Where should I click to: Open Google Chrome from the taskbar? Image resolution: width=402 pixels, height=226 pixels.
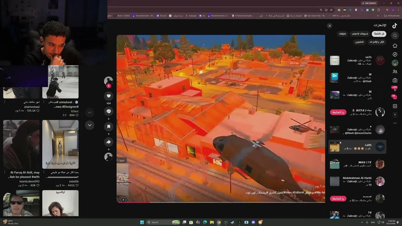[219, 222]
